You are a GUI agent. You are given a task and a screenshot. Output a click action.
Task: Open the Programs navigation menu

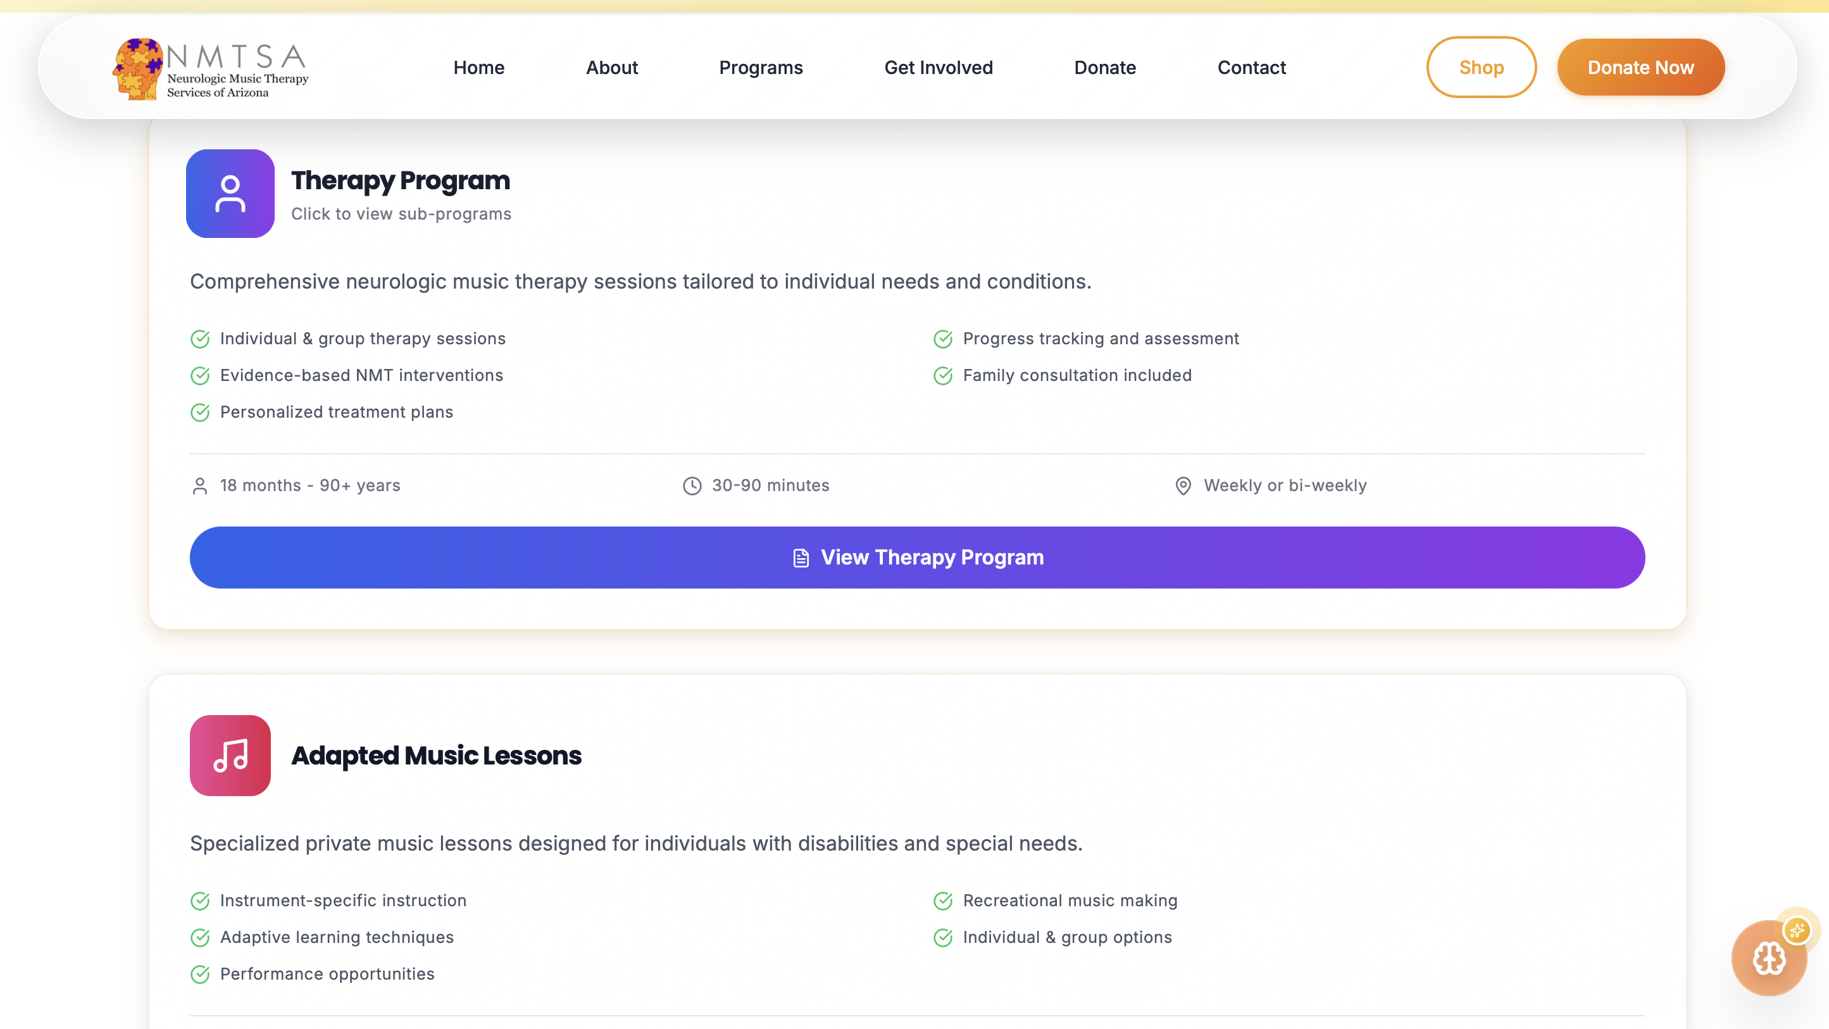point(761,68)
